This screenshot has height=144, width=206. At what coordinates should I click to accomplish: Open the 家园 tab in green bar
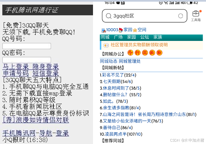(x=131, y=37)
